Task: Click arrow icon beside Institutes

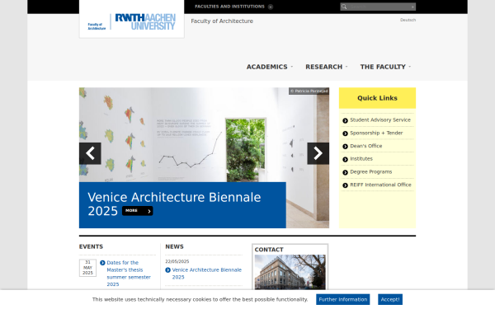Action: click(x=345, y=159)
